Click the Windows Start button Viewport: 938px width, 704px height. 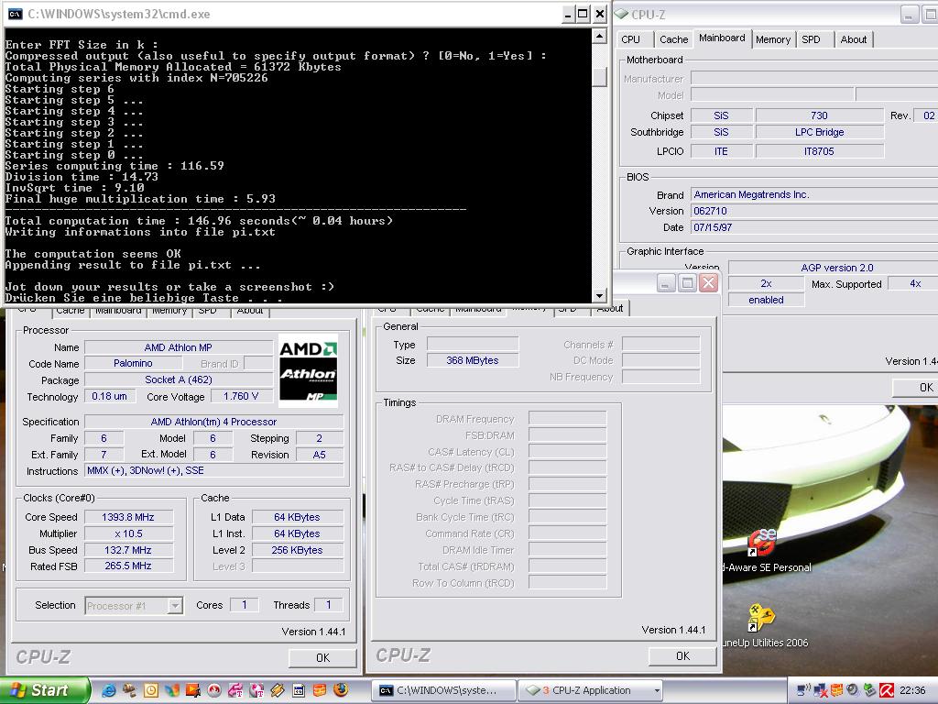pyautogui.click(x=44, y=690)
